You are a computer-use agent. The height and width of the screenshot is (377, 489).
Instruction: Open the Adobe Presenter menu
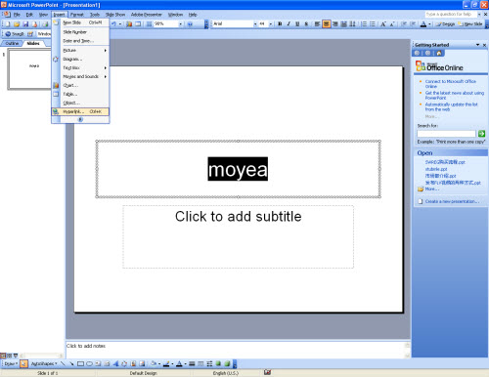147,15
